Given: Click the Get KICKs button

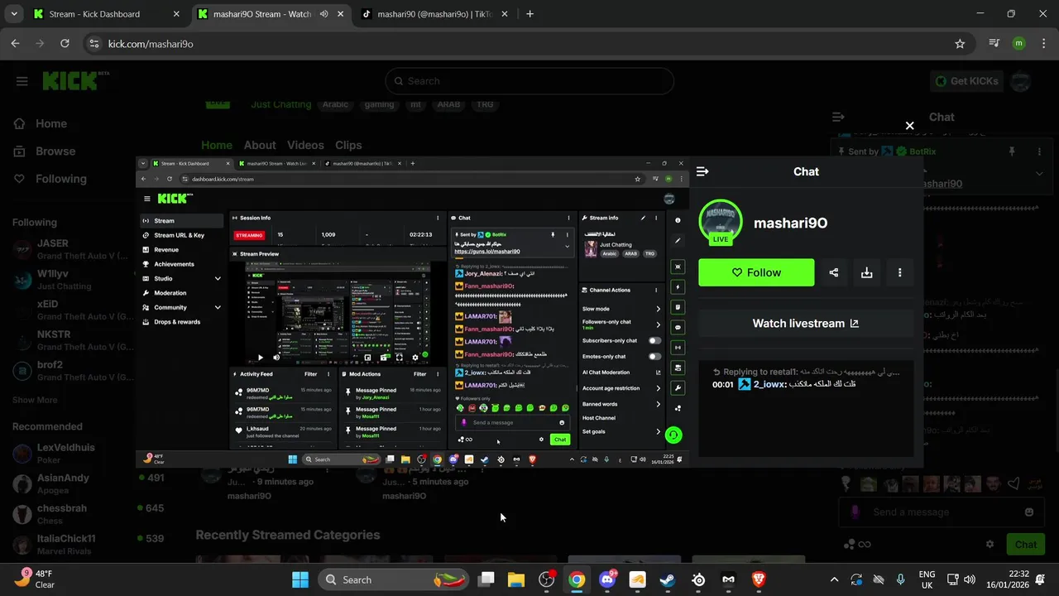Looking at the screenshot, I should click(966, 81).
